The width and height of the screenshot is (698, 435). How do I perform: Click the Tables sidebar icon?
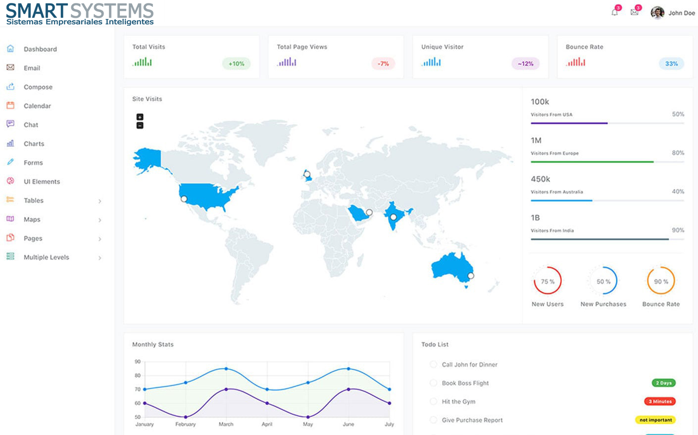10,200
